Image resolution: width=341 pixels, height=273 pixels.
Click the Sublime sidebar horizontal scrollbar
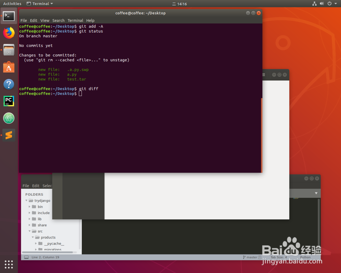[47, 252]
